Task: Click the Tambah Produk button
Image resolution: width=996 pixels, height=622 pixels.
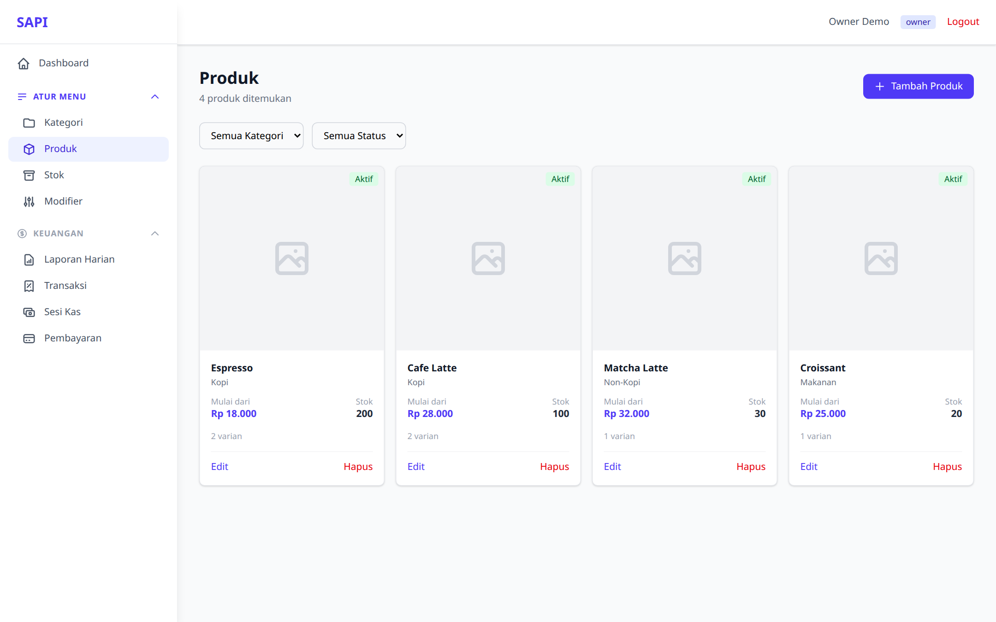Action: 918,86
